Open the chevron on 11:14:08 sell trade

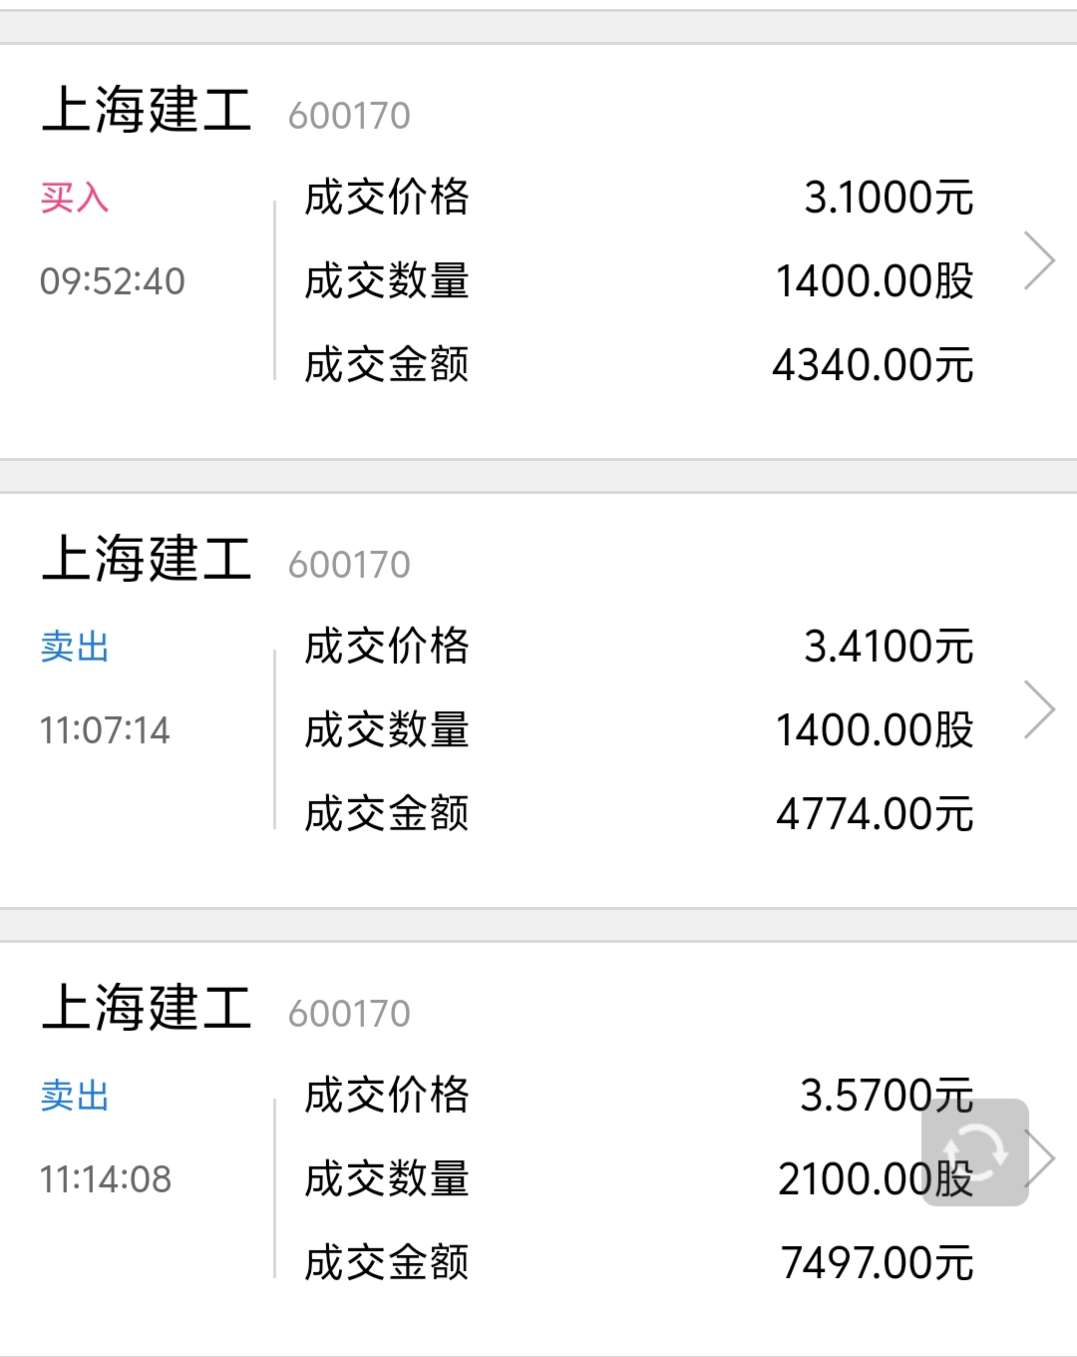coord(1043,1159)
